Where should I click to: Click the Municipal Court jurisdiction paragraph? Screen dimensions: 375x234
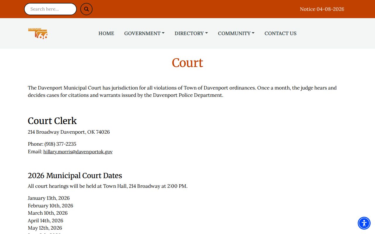coord(182,92)
